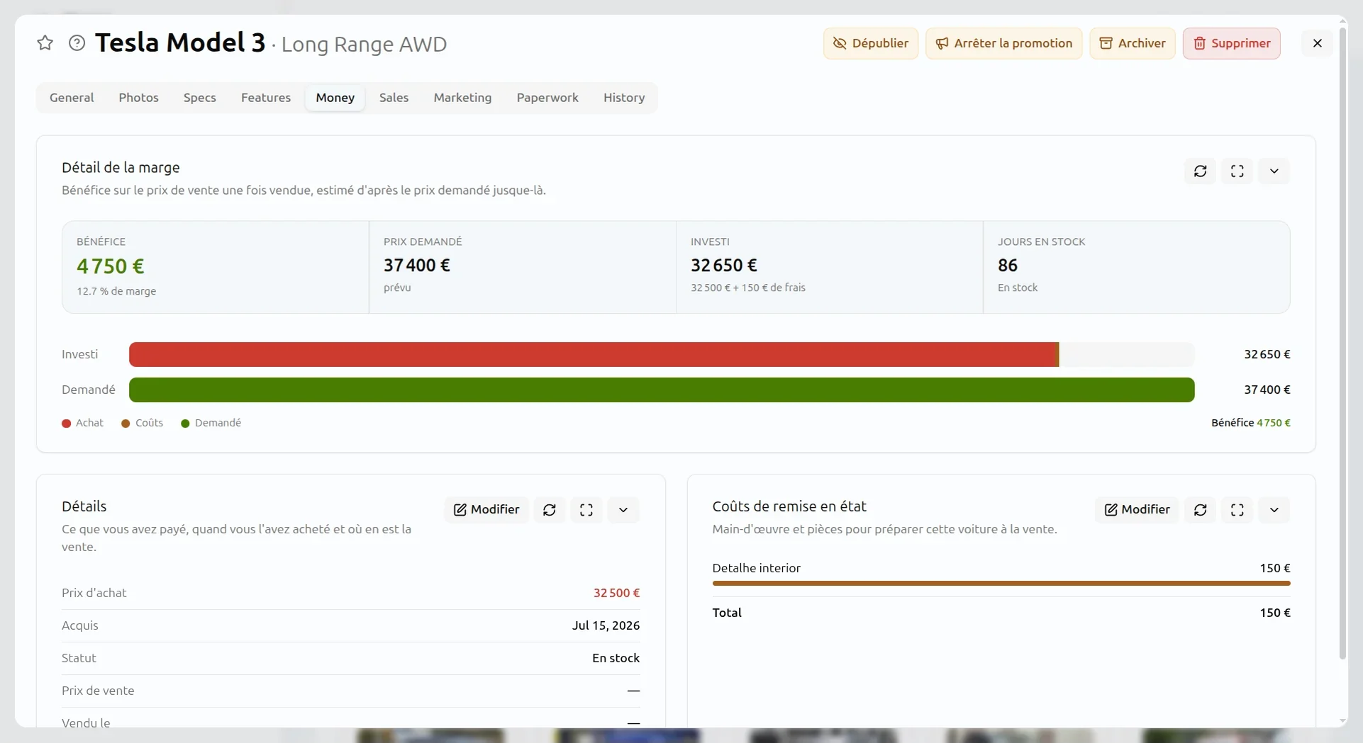Screen dimensions: 1363x743
Task: Click the Bénéfice value 4 750 €
Action: (x=111, y=266)
